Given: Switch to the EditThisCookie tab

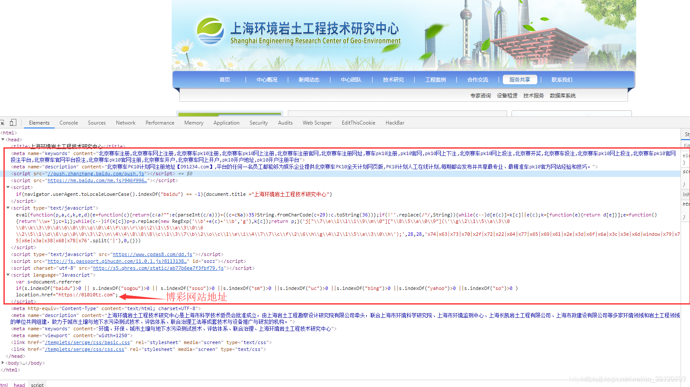Looking at the screenshot, I should click(x=359, y=123).
